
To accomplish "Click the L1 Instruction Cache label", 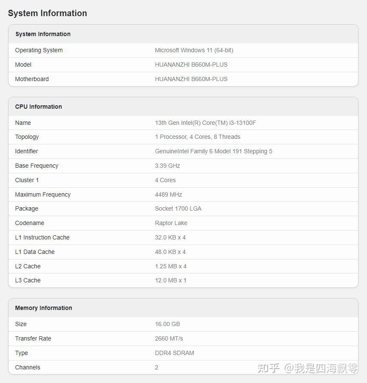I will click(42, 237).
